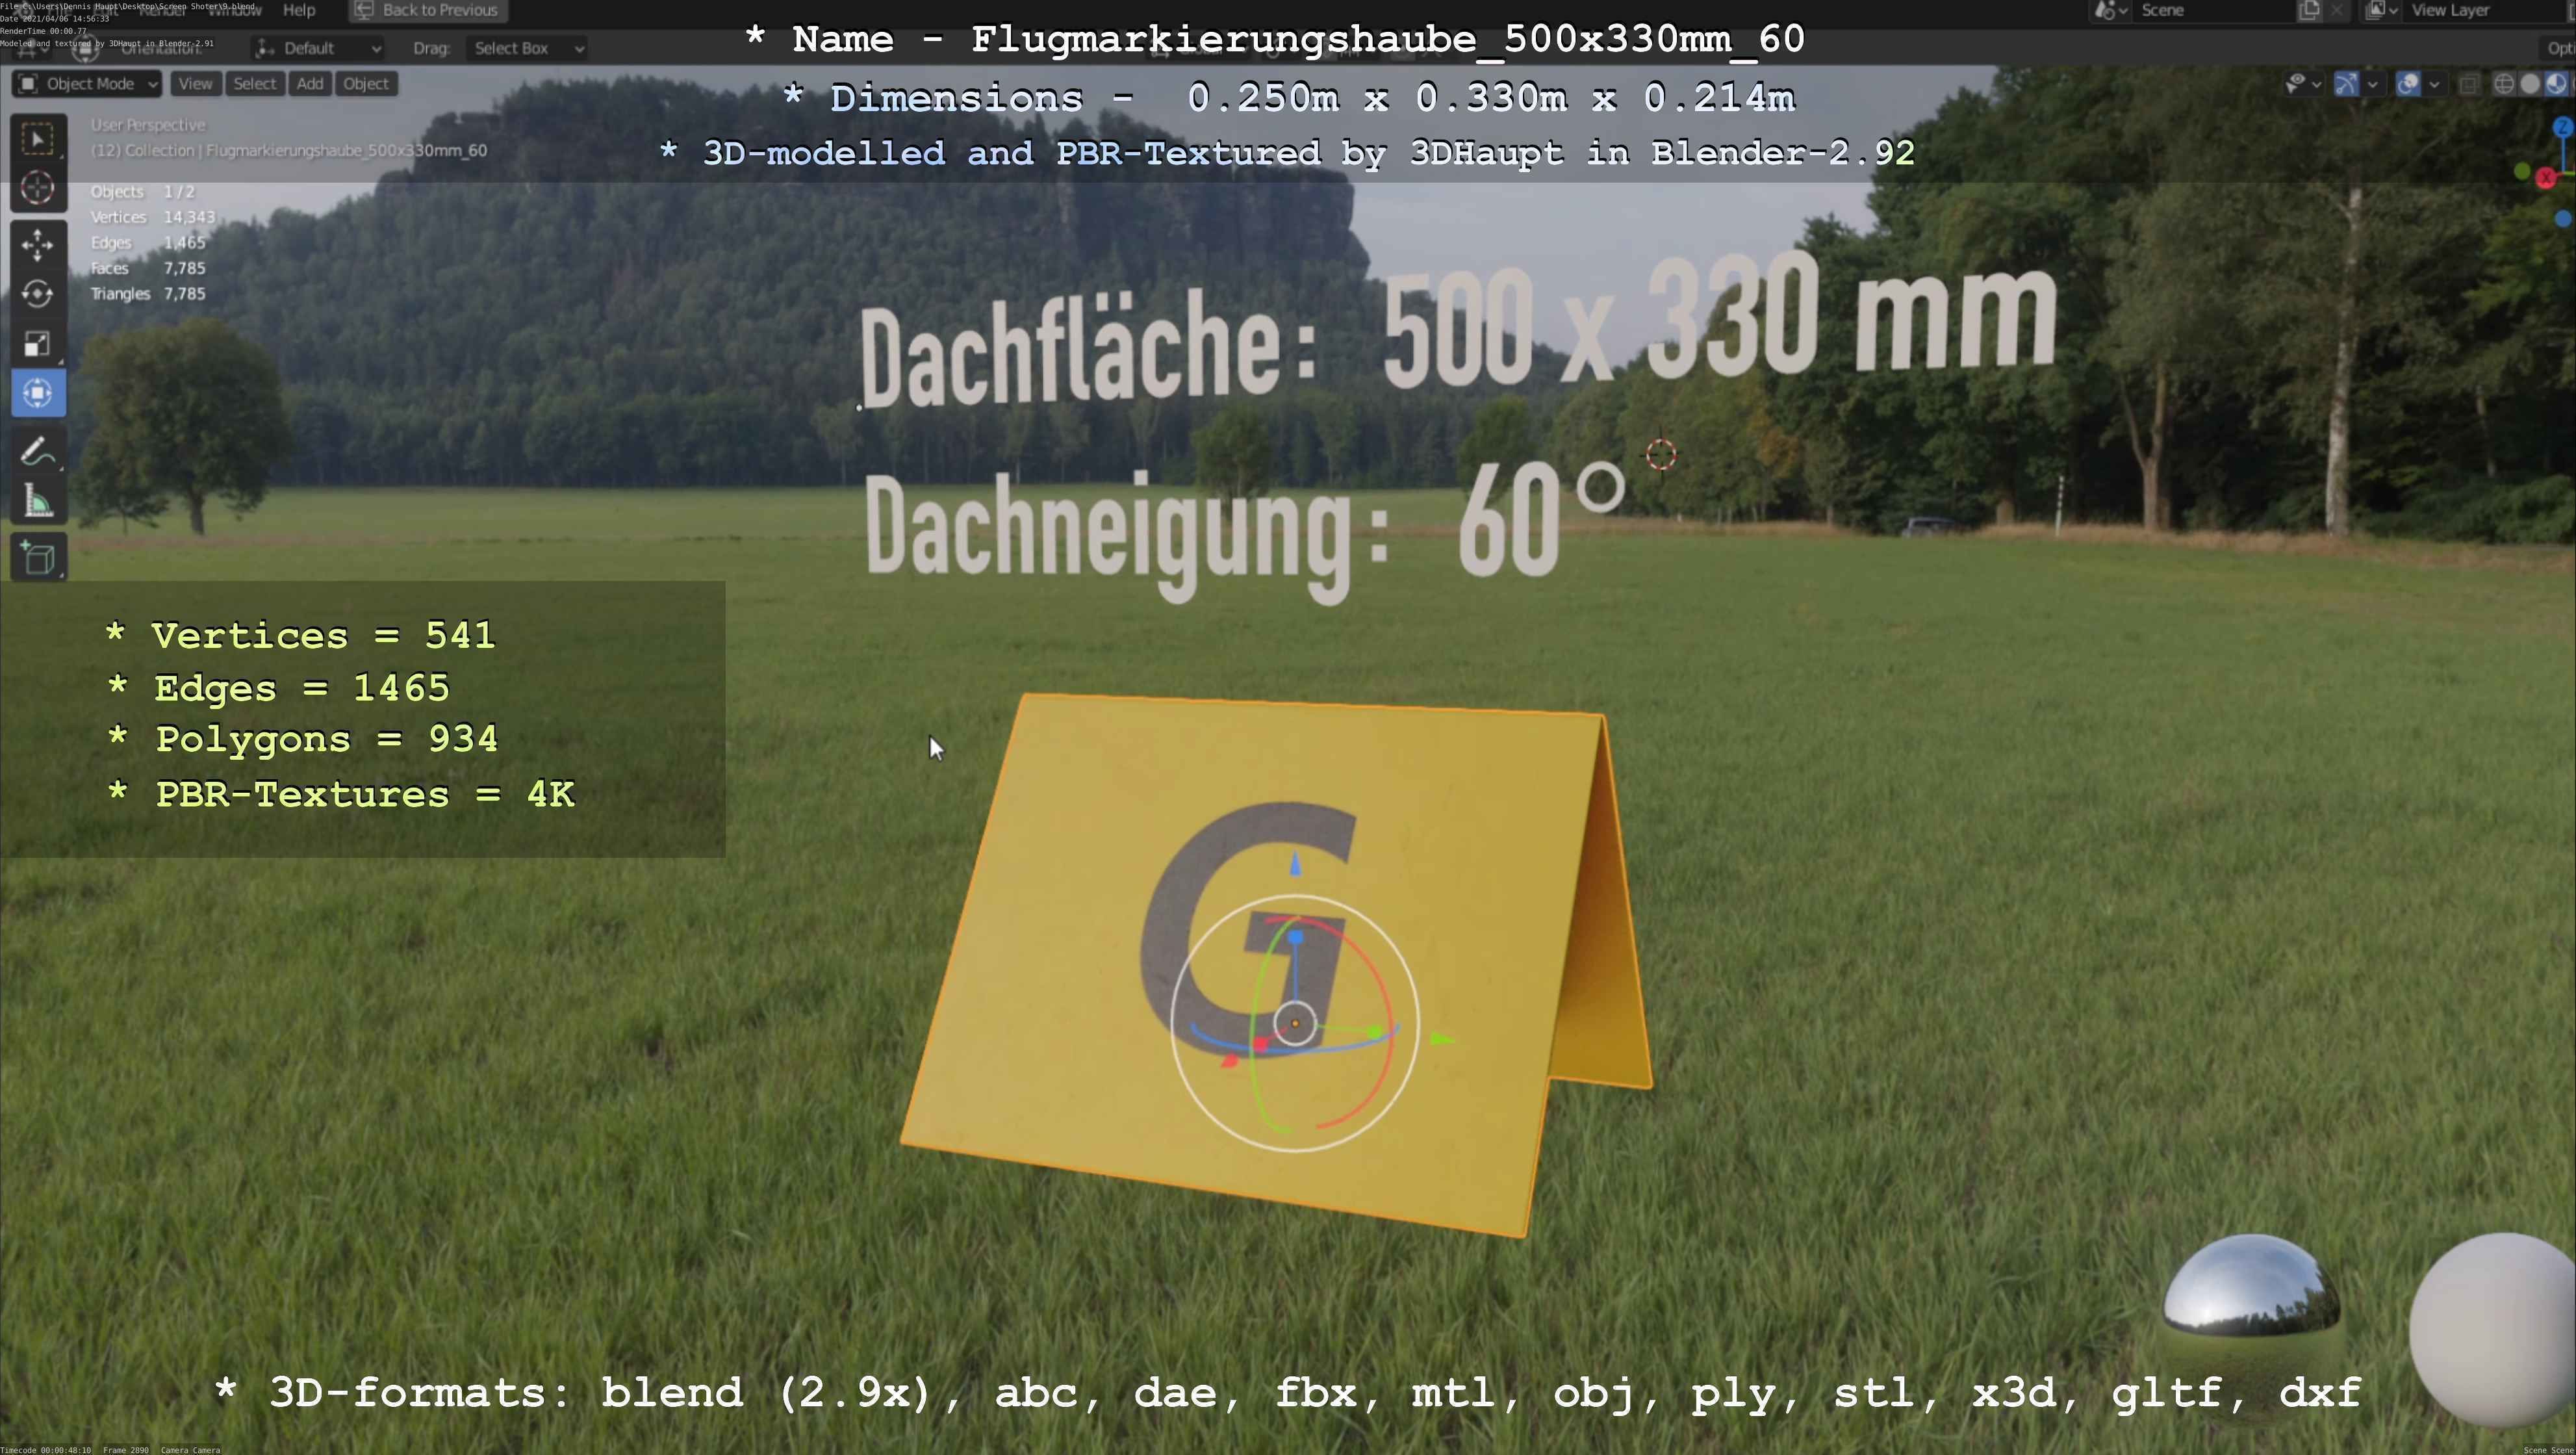The height and width of the screenshot is (1455, 2576).
Task: Click the red X axis gizmo ball
Action: 2546,178
